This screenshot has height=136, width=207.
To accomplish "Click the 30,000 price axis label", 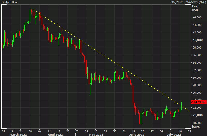I will tap(197, 78).
